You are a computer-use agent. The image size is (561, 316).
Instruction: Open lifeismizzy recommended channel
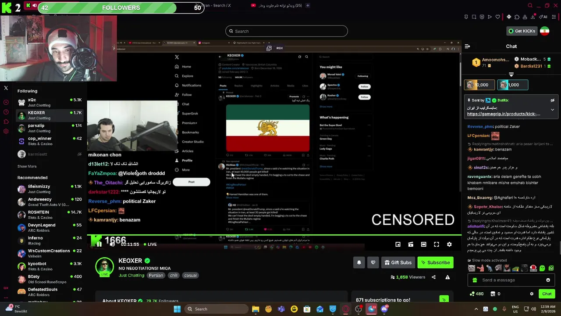pos(50,189)
